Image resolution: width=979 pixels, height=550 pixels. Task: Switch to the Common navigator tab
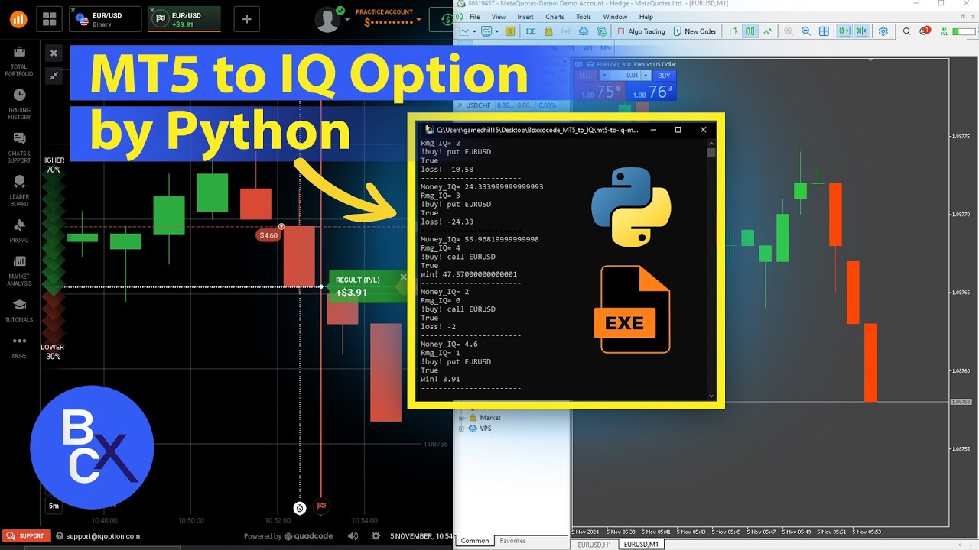click(474, 541)
